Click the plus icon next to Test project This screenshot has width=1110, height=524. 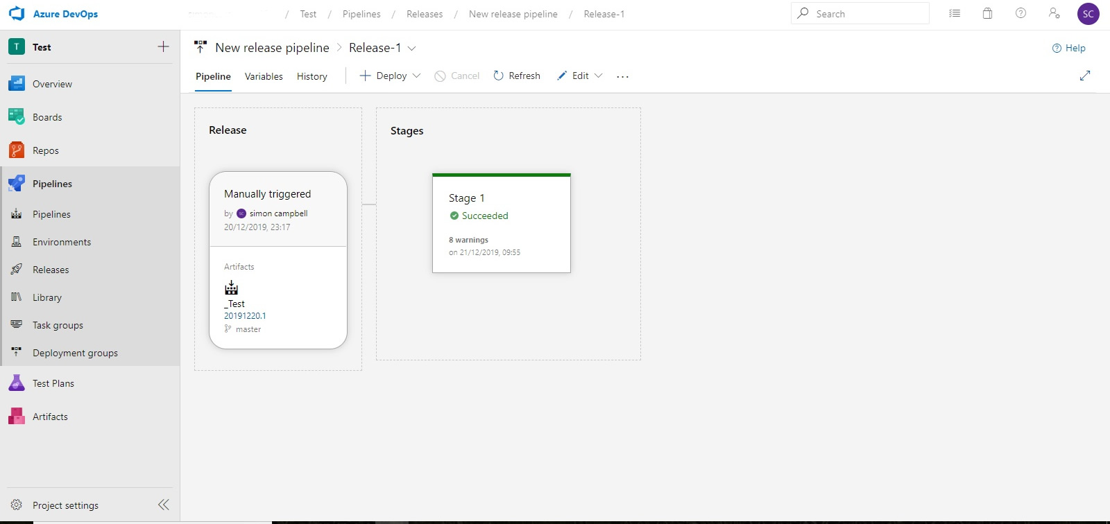point(164,46)
